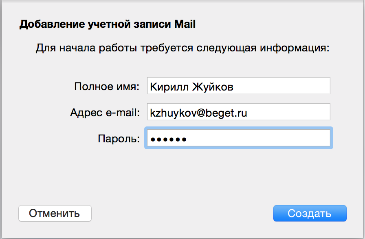This screenshot has width=365, height=239.
Task: Place cursor on beget.ru domain text
Action: (226, 113)
